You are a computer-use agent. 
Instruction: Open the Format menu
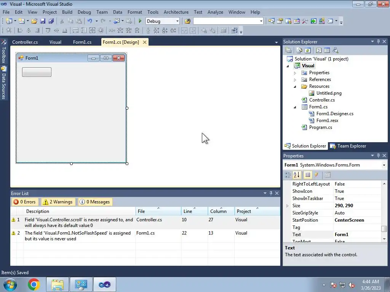pos(134,12)
